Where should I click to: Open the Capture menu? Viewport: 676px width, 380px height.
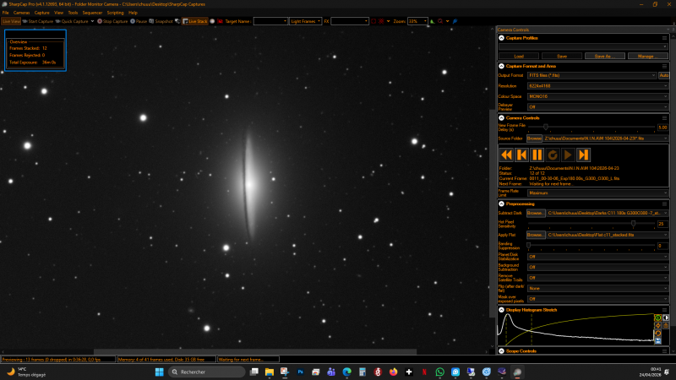click(x=41, y=13)
